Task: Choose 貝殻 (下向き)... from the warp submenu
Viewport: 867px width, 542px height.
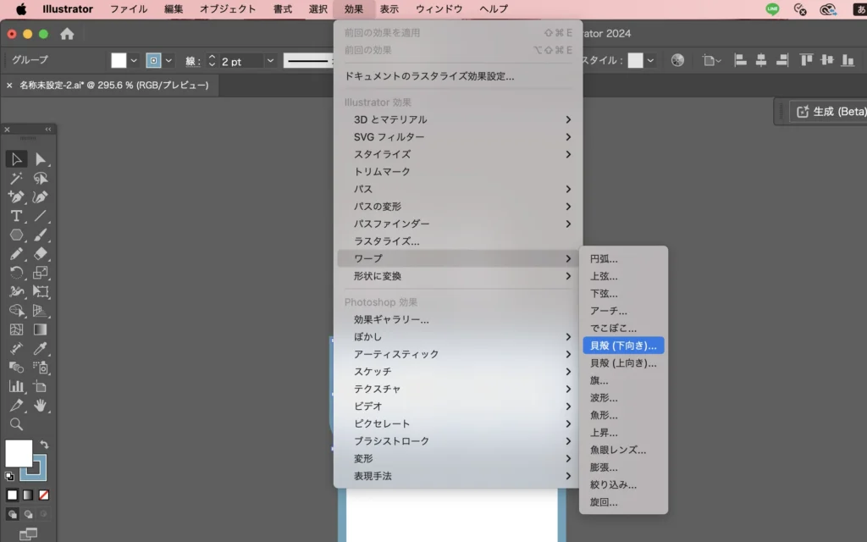Action: [x=623, y=346]
